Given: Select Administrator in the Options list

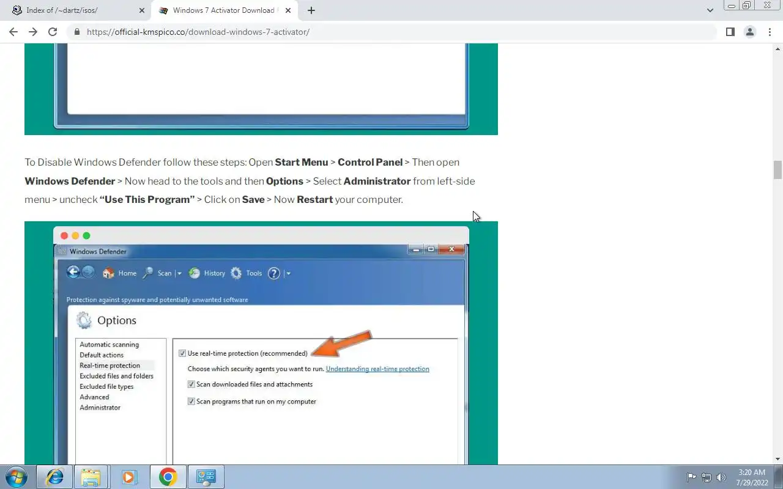Looking at the screenshot, I should tap(100, 408).
